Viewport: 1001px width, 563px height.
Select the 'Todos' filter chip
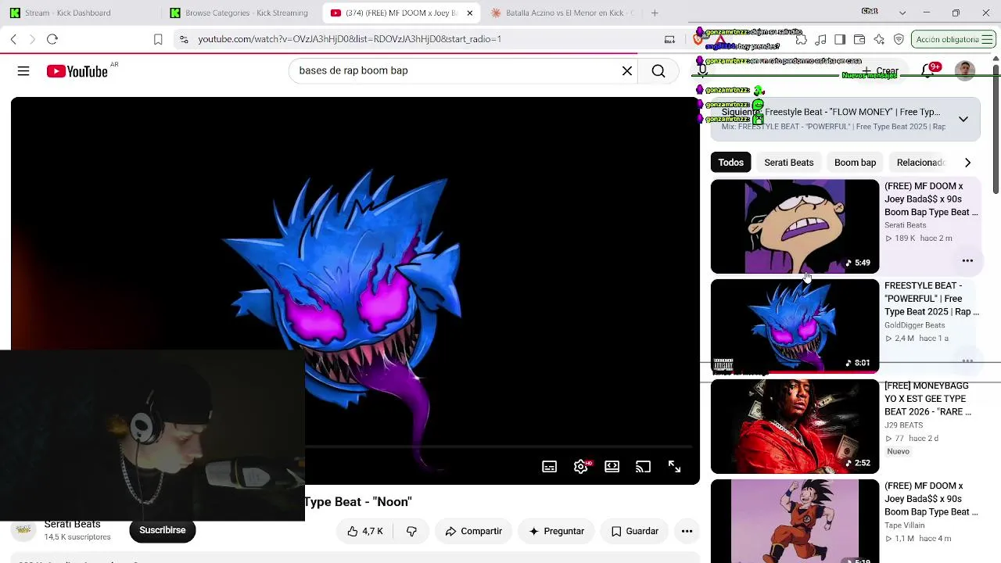(730, 163)
